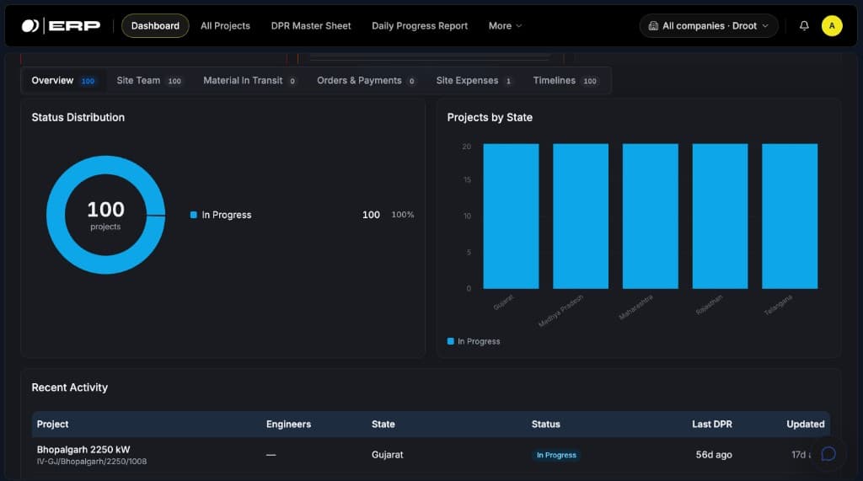Click '100 projects' donut center text
Image resolution: width=863 pixels, height=481 pixels.
pos(105,215)
